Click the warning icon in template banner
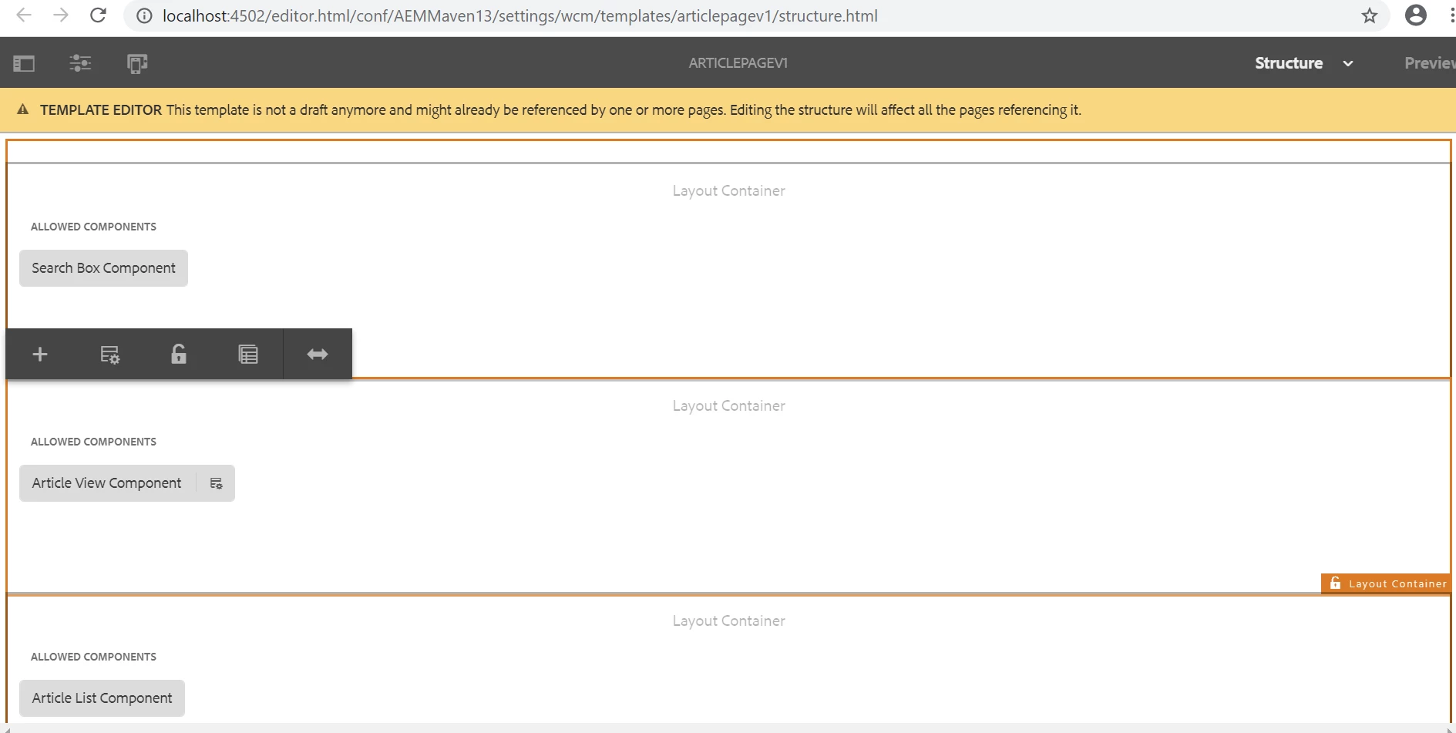The width and height of the screenshot is (1456, 733). tap(23, 109)
